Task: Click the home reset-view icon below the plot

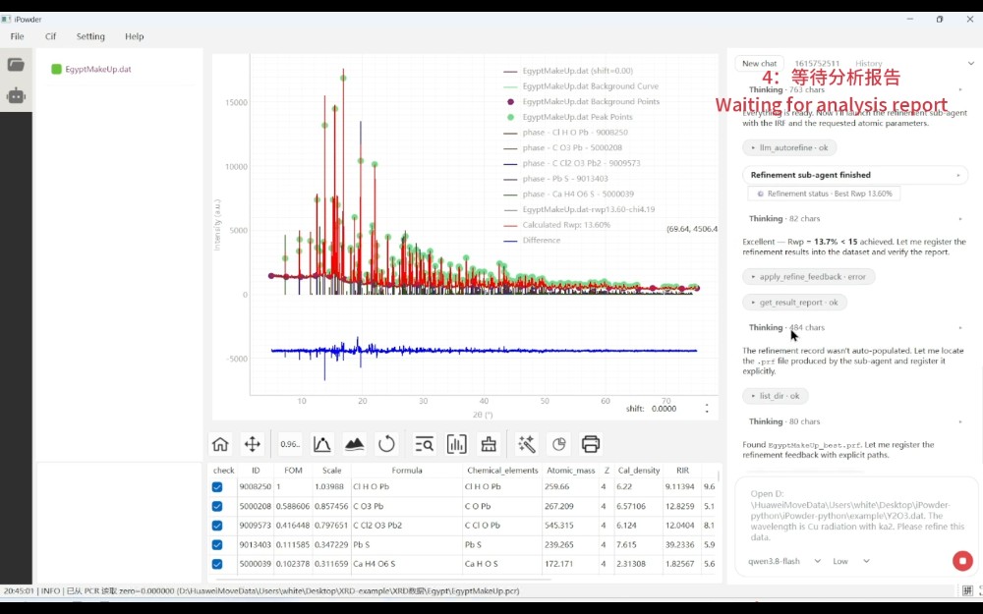Action: [x=220, y=444]
